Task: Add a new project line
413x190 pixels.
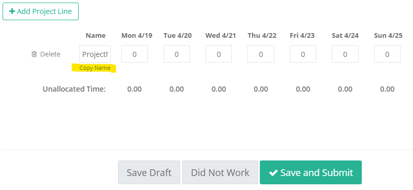Action: point(40,11)
